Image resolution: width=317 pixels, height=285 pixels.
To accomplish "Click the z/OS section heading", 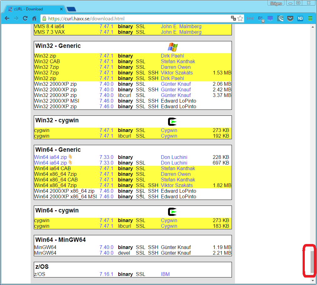I will coord(42,267).
